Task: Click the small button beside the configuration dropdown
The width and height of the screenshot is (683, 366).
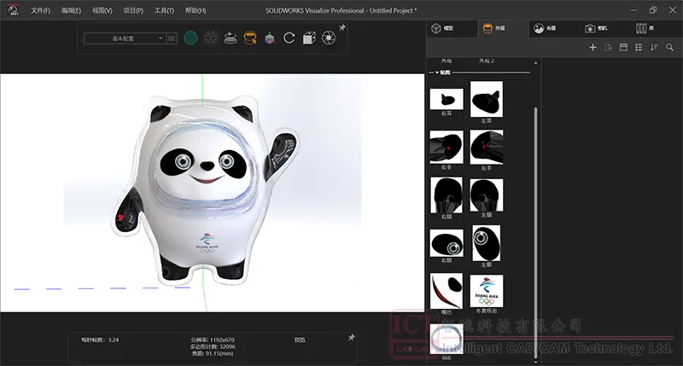Action: 172,38
